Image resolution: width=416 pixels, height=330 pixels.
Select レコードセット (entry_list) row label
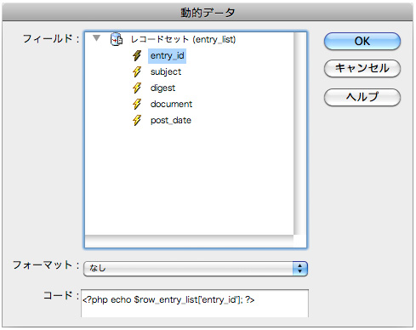pyautogui.click(x=183, y=39)
